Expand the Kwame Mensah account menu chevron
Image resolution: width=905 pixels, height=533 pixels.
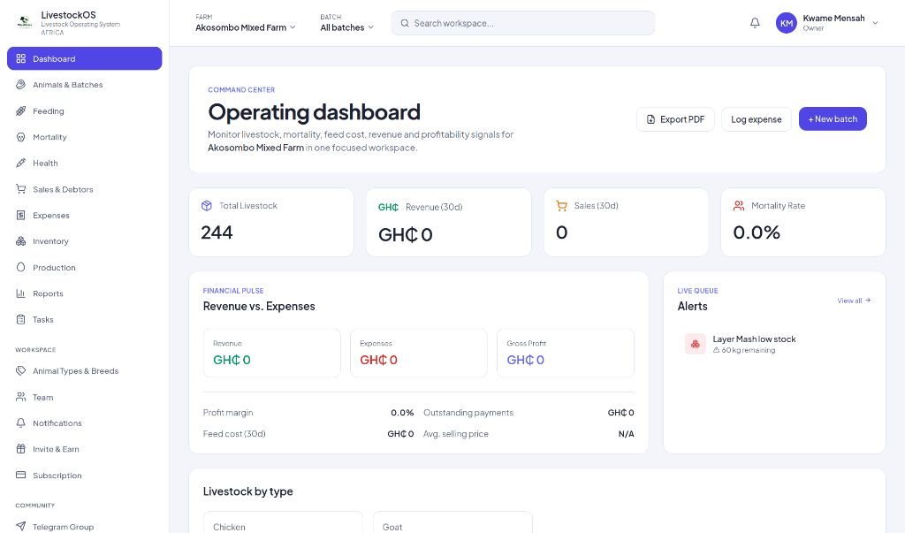pos(875,23)
